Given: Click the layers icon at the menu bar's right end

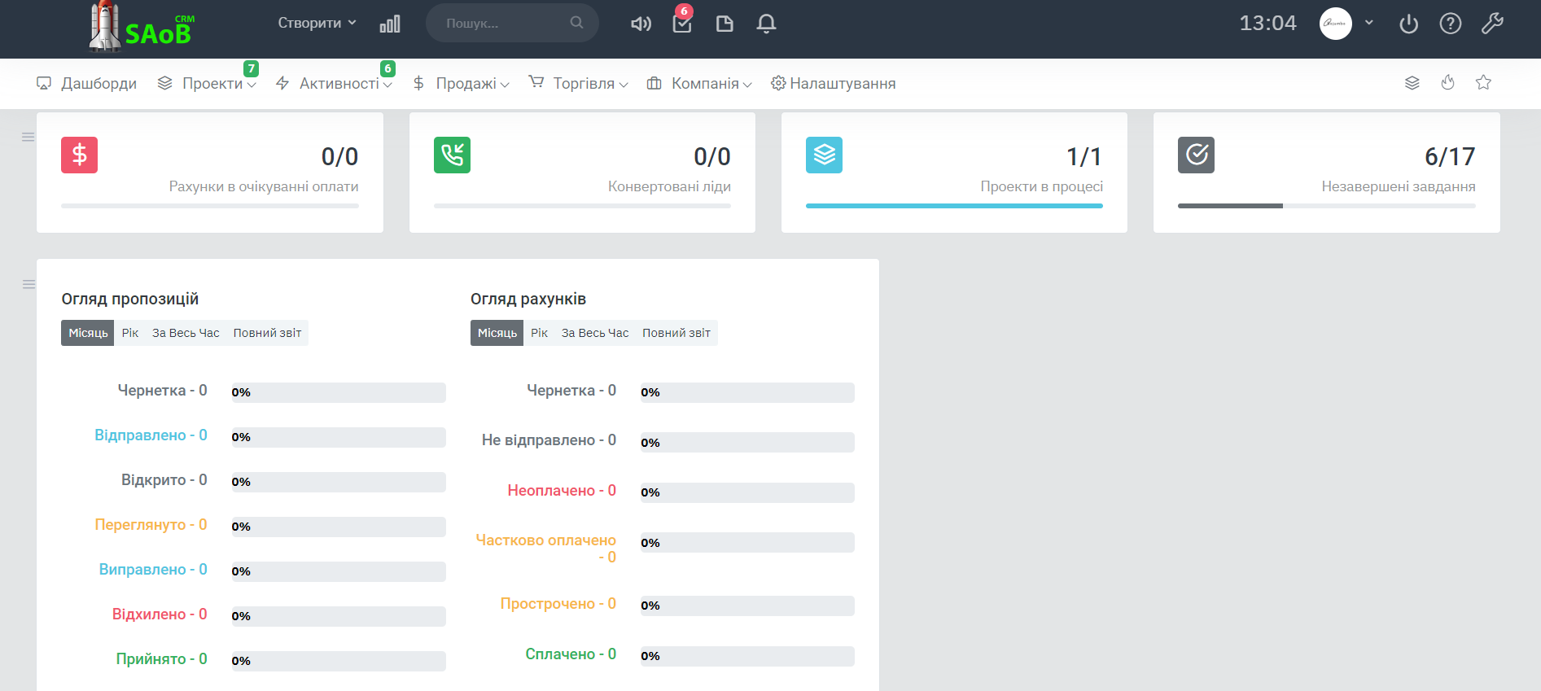Looking at the screenshot, I should tap(1412, 83).
